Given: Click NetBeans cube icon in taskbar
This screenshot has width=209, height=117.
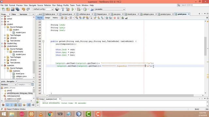Looking at the screenshot, I should tap(79, 114).
